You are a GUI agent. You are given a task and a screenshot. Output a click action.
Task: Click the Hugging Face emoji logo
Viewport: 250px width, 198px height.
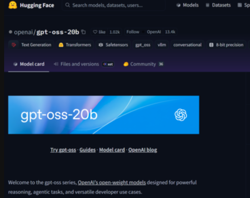[x=13, y=5]
